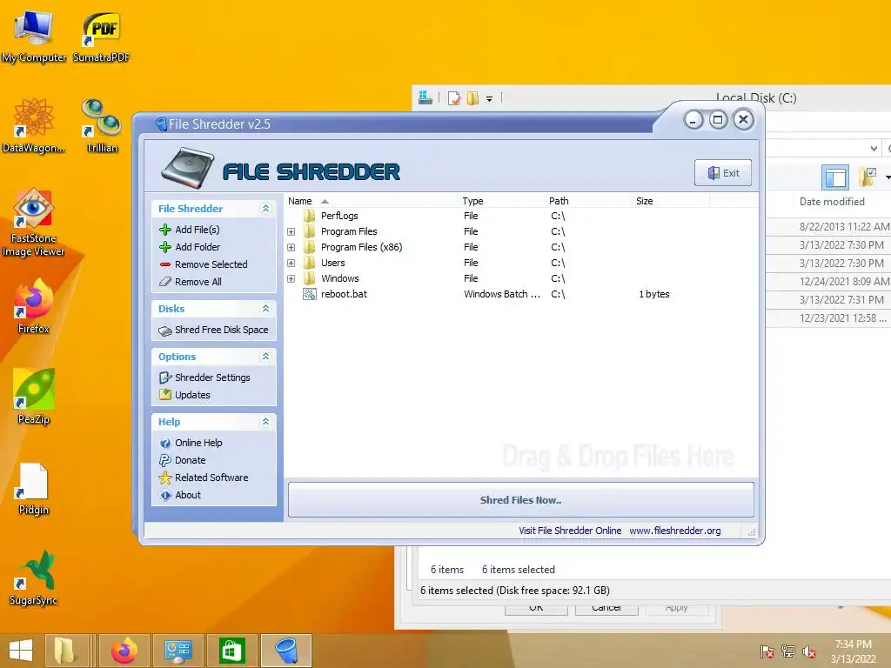Open the www.fileshredder.org link
The width and height of the screenshot is (891, 668).
(675, 531)
